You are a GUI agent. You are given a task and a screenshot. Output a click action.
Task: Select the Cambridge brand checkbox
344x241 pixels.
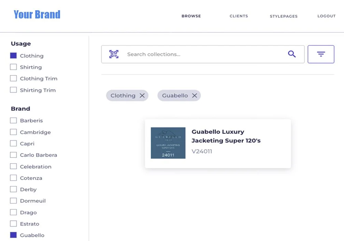click(x=13, y=132)
